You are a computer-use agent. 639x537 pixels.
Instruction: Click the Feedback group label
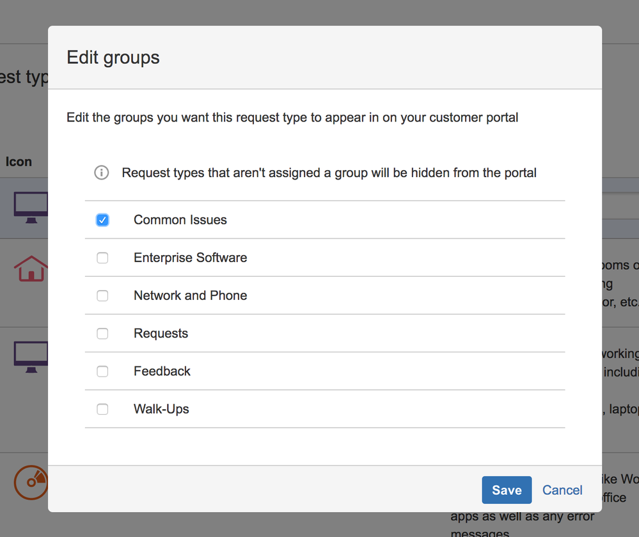coord(162,371)
